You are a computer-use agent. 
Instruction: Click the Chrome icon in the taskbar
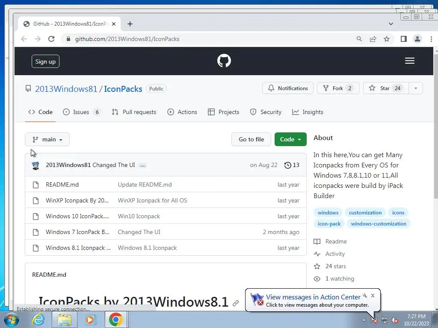click(116, 319)
